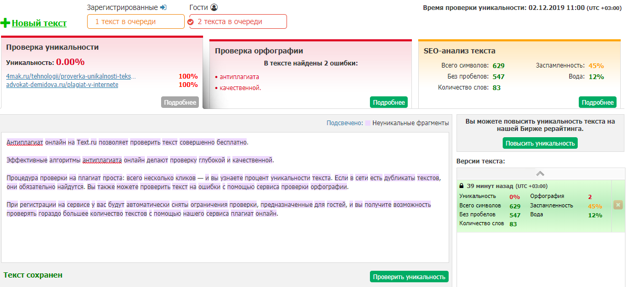Click the login icon next to Зарегистрированные
This screenshot has width=626, height=287.
(x=163, y=7)
